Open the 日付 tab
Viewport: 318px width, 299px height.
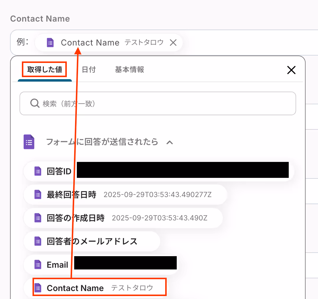pos(89,69)
